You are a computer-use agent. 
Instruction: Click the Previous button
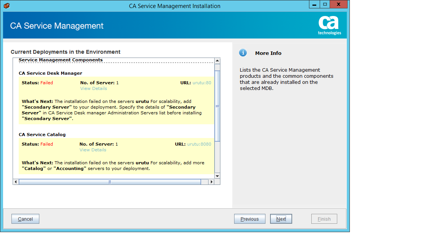tap(249, 219)
